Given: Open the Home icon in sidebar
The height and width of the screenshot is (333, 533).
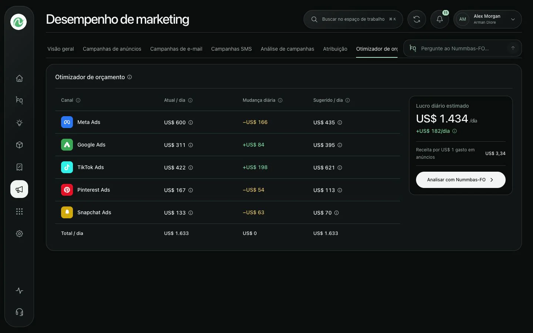Looking at the screenshot, I should pyautogui.click(x=19, y=78).
